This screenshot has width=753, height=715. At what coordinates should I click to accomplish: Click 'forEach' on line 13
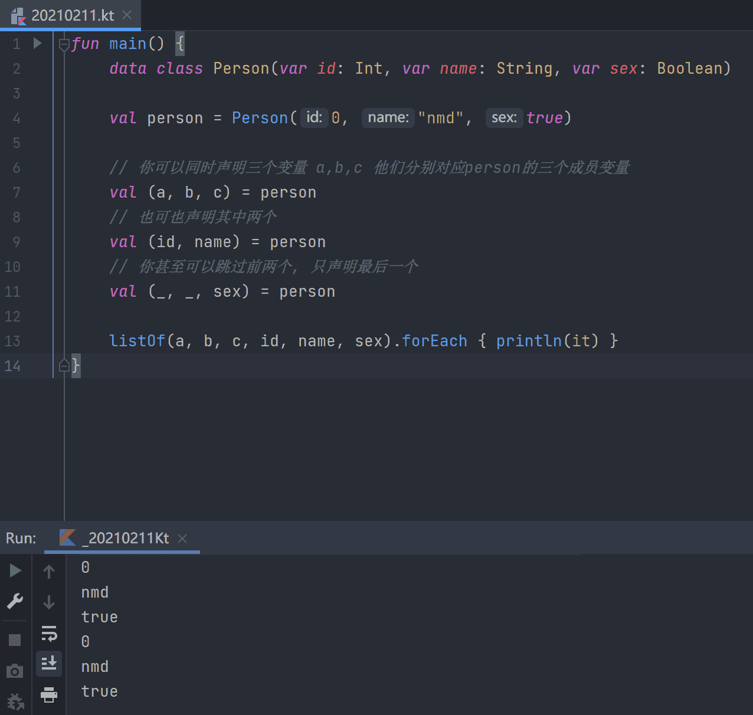point(434,341)
